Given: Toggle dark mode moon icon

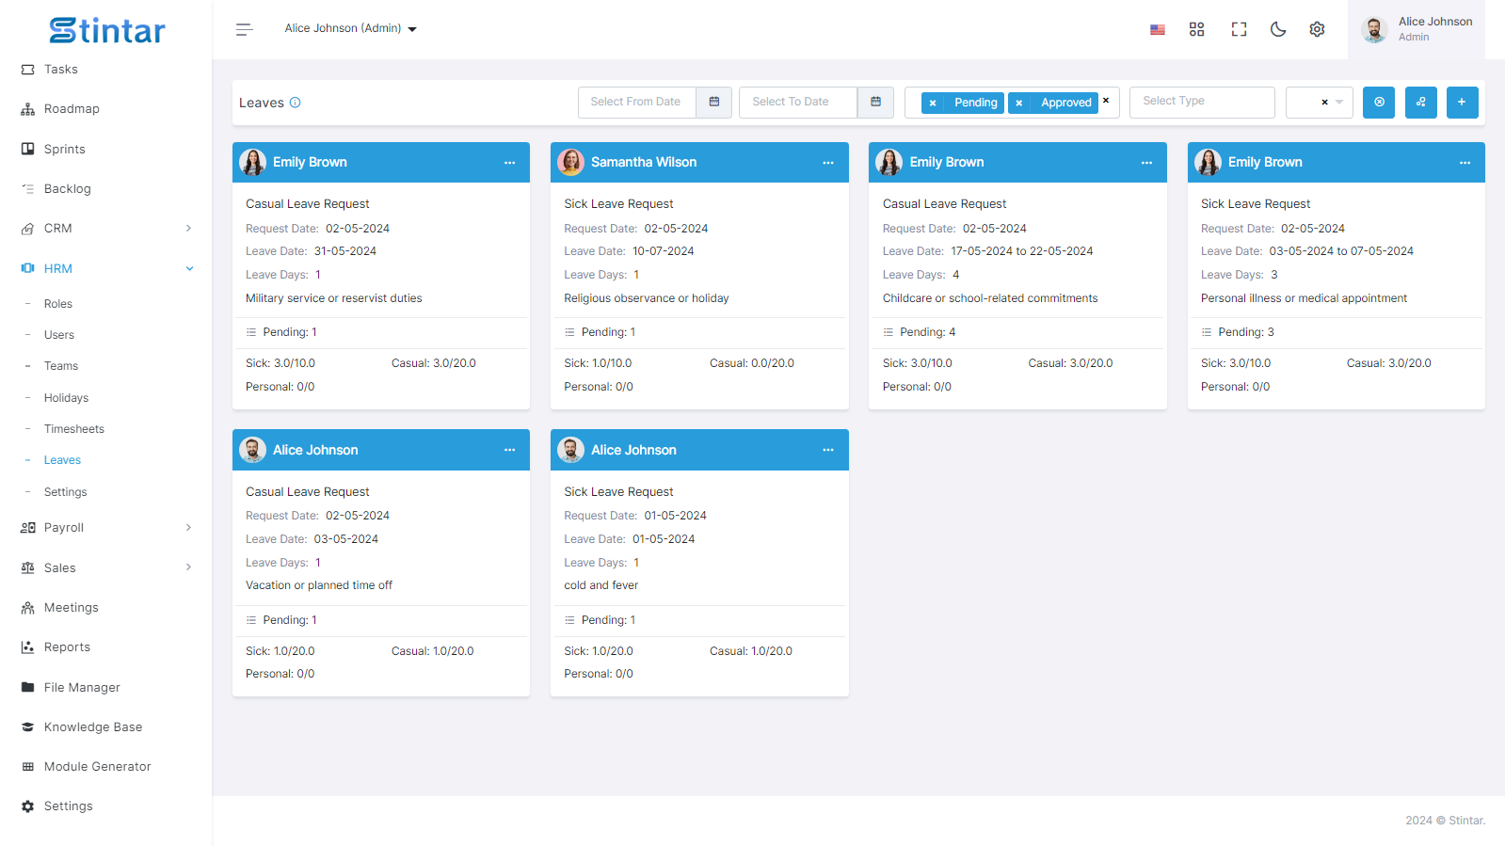Looking at the screenshot, I should [x=1278, y=29].
